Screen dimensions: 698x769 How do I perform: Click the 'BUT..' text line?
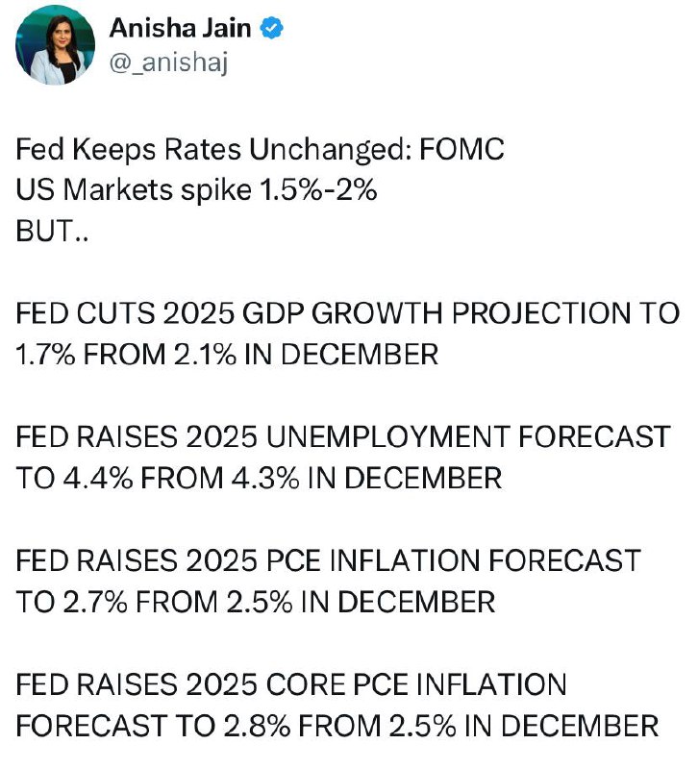coord(52,231)
